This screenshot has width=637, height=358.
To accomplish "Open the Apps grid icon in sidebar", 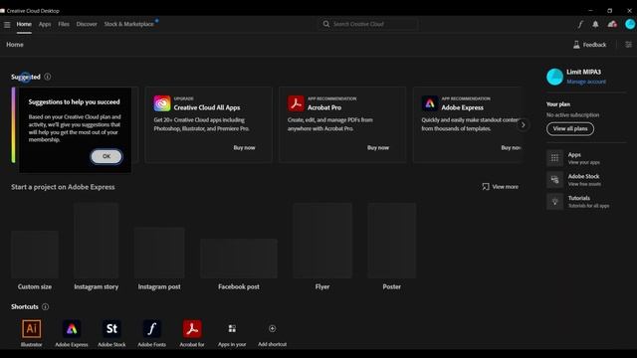I will coord(554,158).
